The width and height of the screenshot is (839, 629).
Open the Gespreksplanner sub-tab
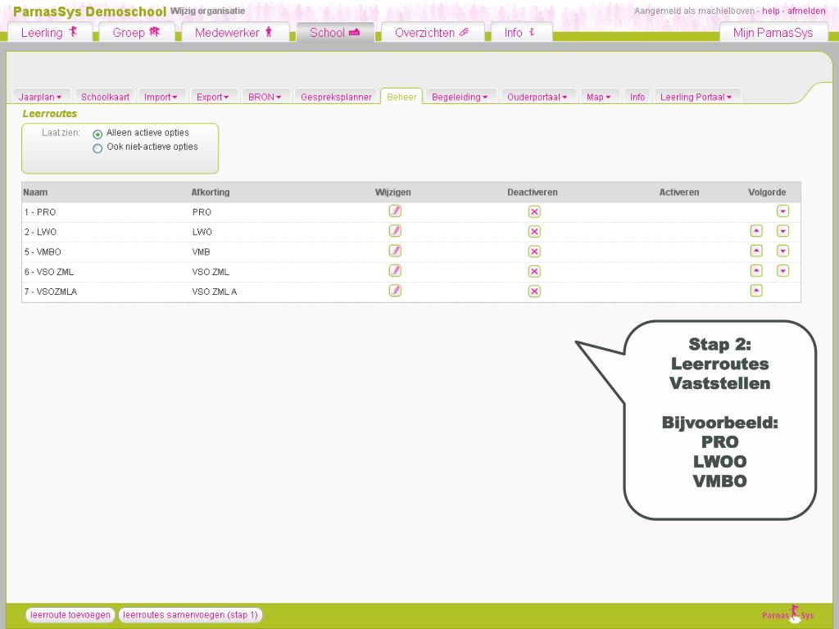tap(336, 97)
